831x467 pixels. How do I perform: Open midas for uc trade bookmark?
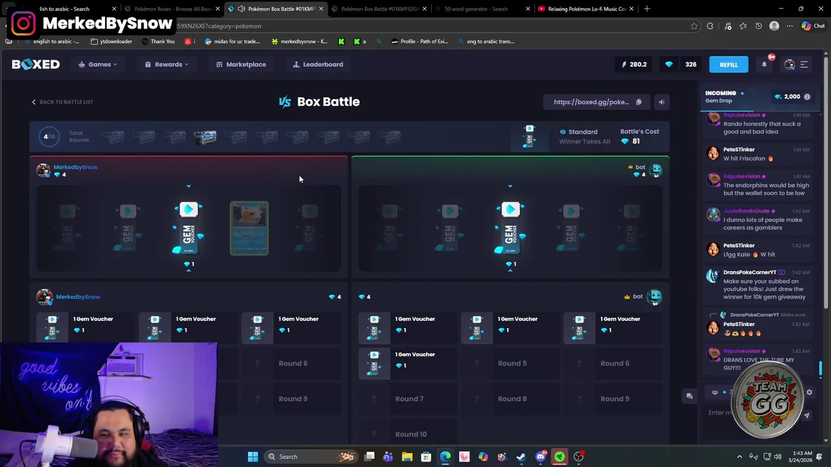[x=232, y=42]
